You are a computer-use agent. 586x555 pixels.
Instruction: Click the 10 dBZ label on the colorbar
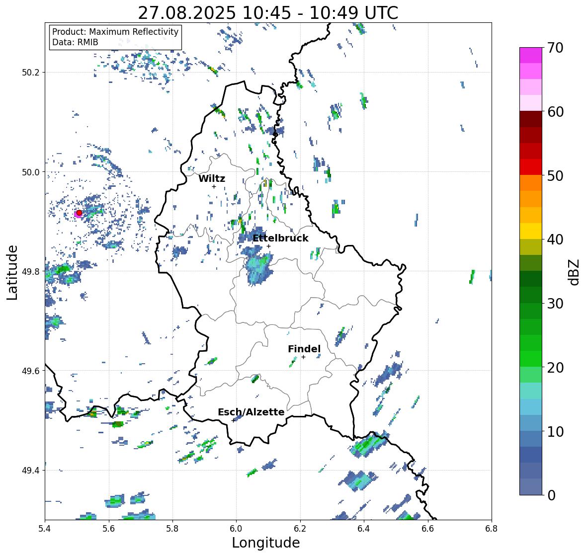coord(555,431)
